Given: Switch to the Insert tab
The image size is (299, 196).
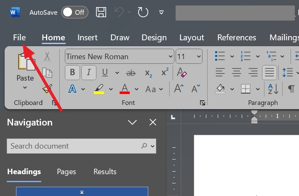Looking at the screenshot, I should 88,37.
